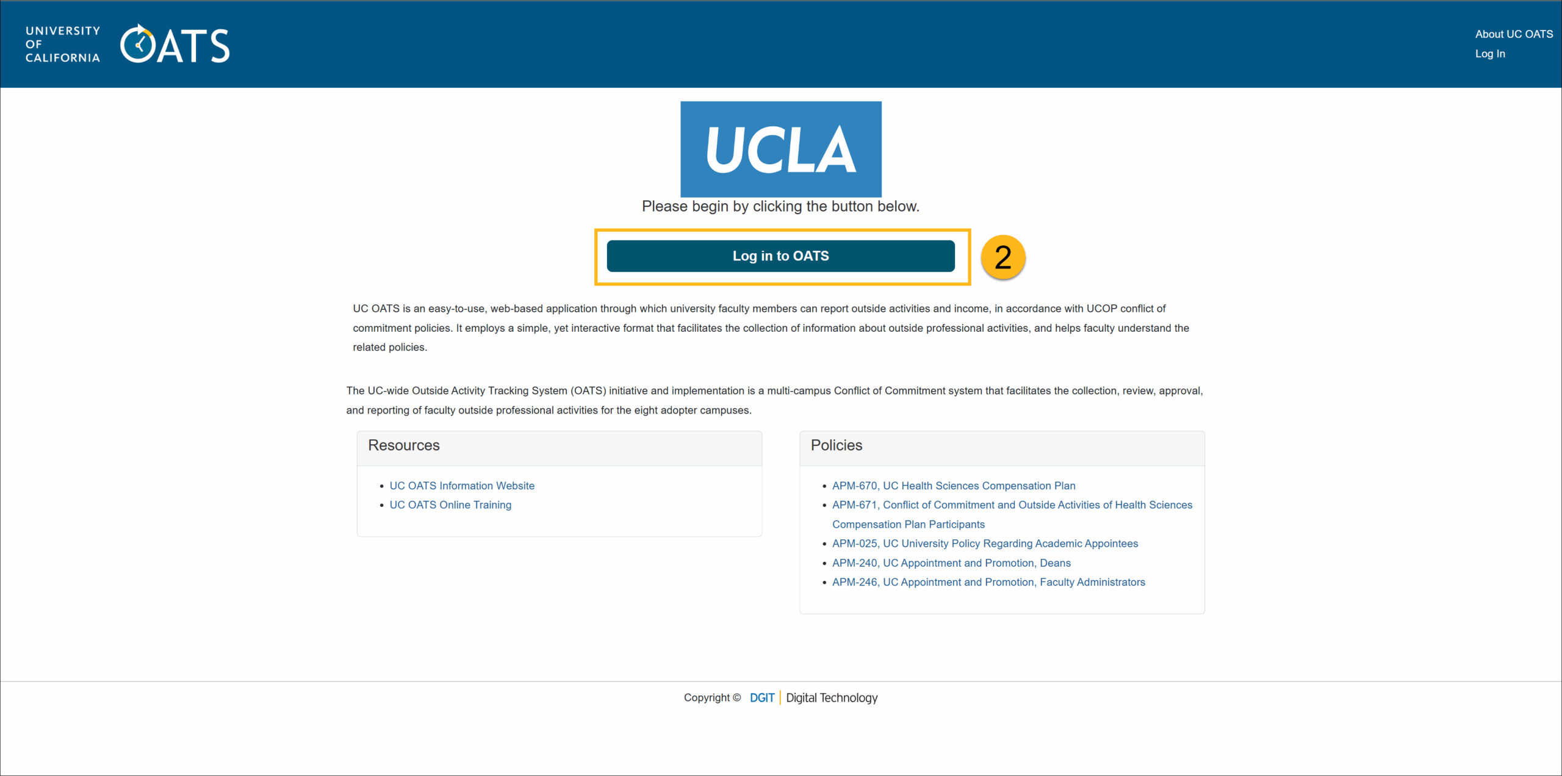
Task: Click Digital Technology footer text
Action: point(831,697)
